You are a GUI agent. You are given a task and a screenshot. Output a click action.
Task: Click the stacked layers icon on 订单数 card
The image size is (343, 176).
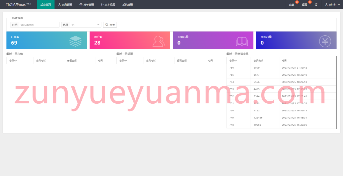coord(75,41)
